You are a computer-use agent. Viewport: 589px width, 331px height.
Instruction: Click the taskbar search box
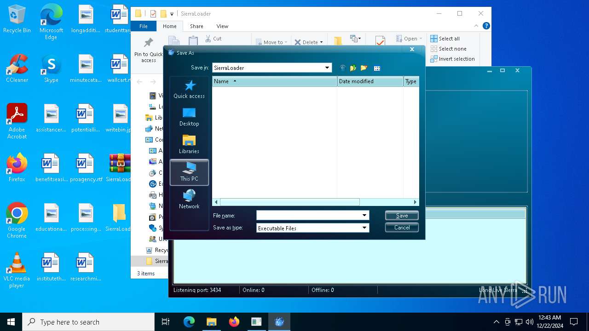pyautogui.click(x=88, y=322)
